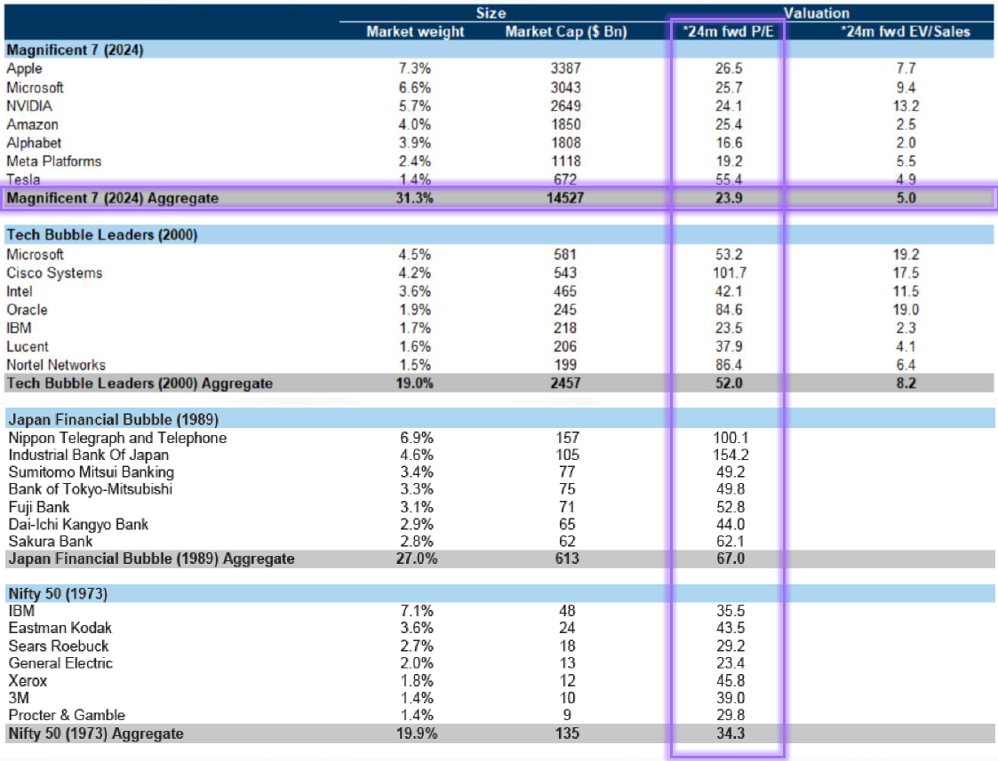Select Apple's market cap value 3387
This screenshot has width=998, height=761.
pyautogui.click(x=566, y=68)
